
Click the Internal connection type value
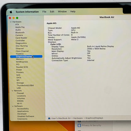[91, 60]
